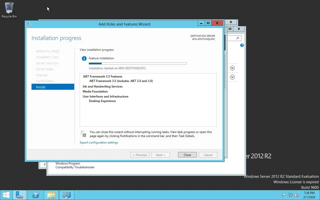Click the Previous button

pos(140,155)
